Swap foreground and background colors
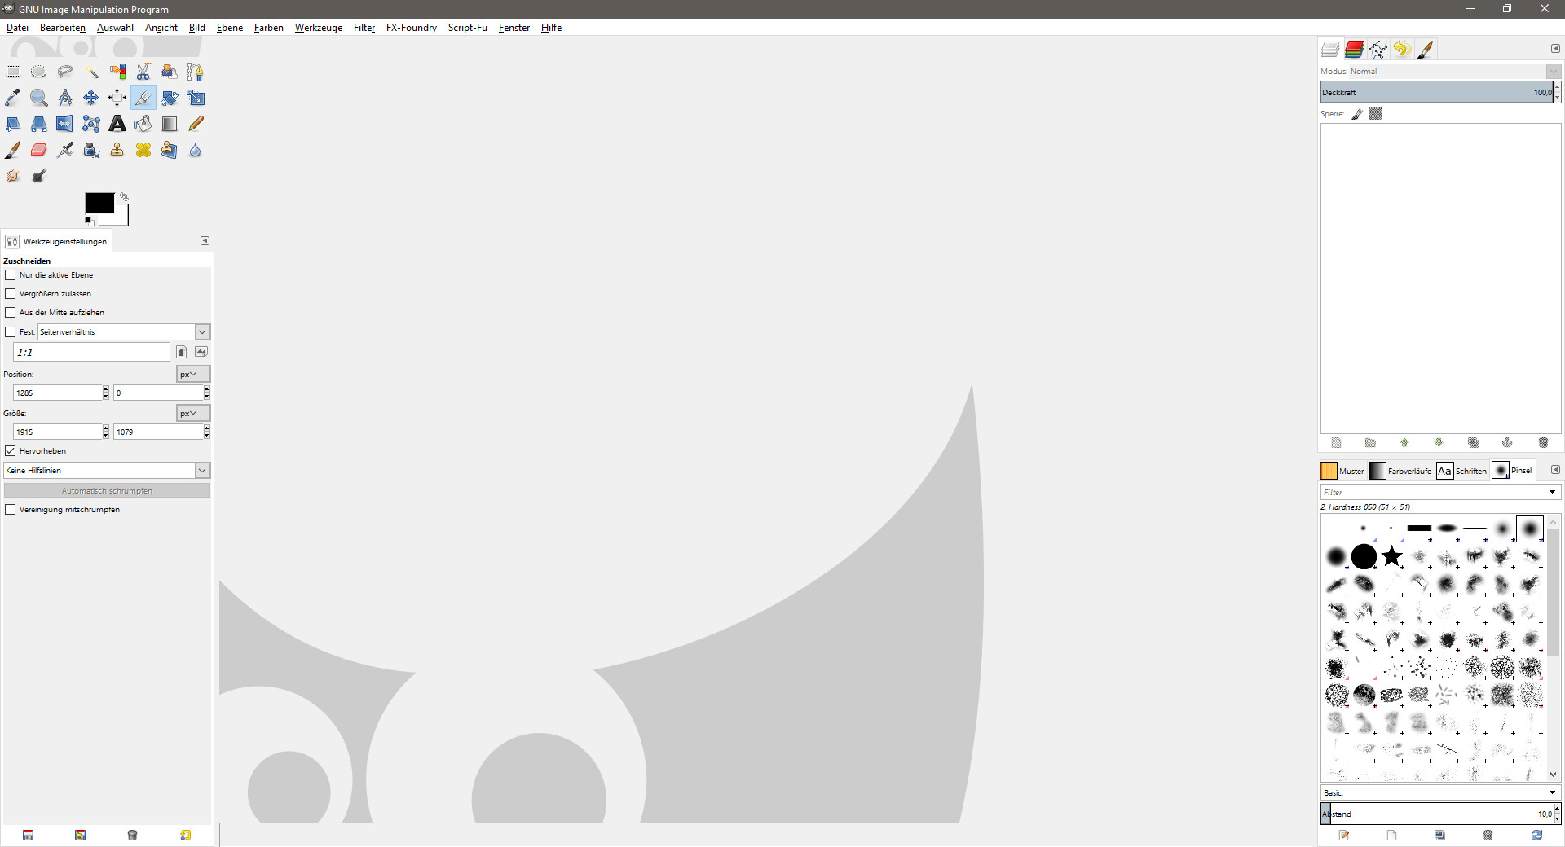The height and width of the screenshot is (847, 1565). pos(124,197)
